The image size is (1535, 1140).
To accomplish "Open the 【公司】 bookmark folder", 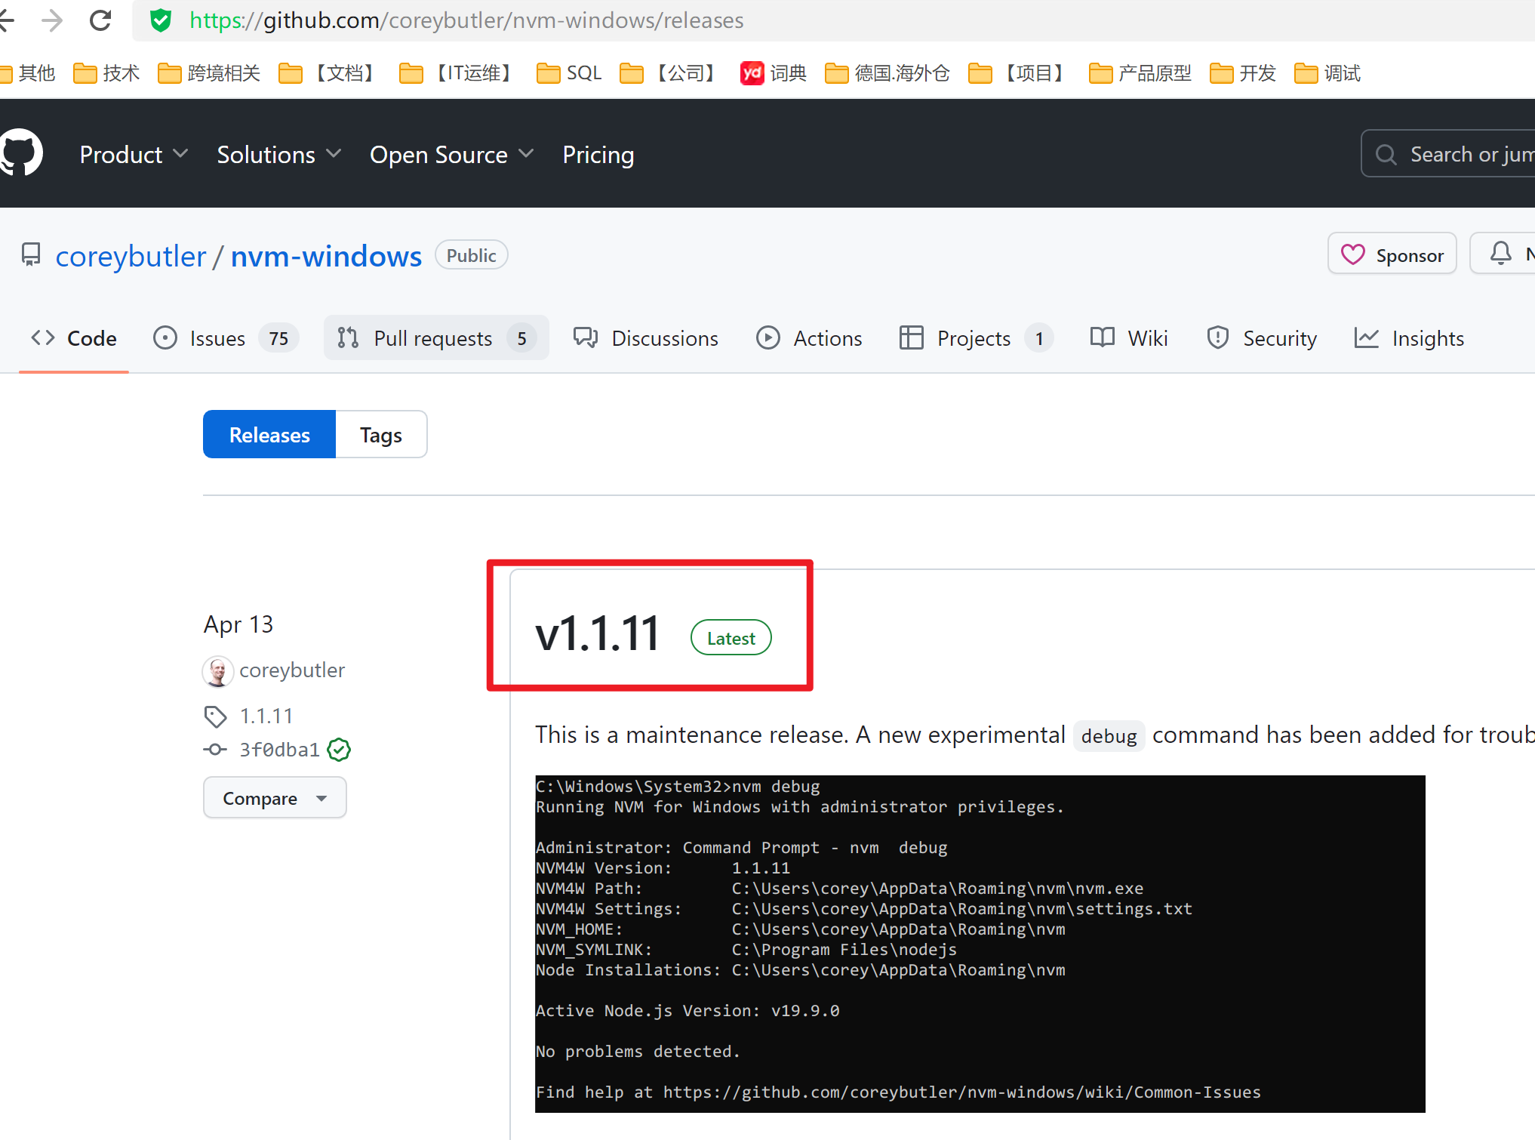I will click(670, 73).
